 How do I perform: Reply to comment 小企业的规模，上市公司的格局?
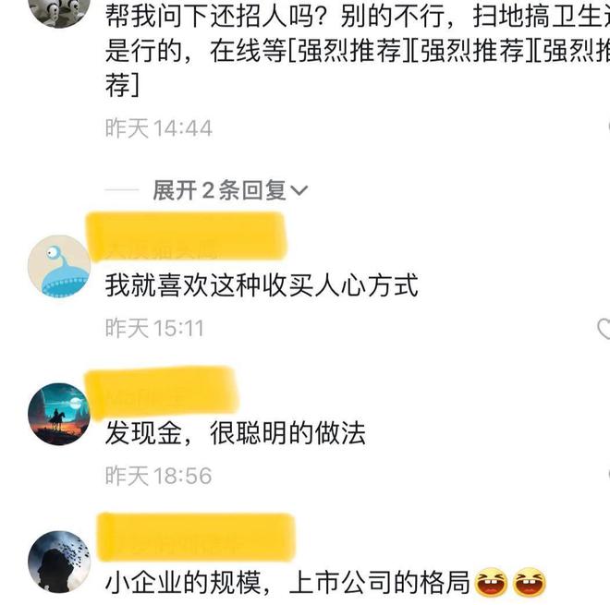point(287,582)
